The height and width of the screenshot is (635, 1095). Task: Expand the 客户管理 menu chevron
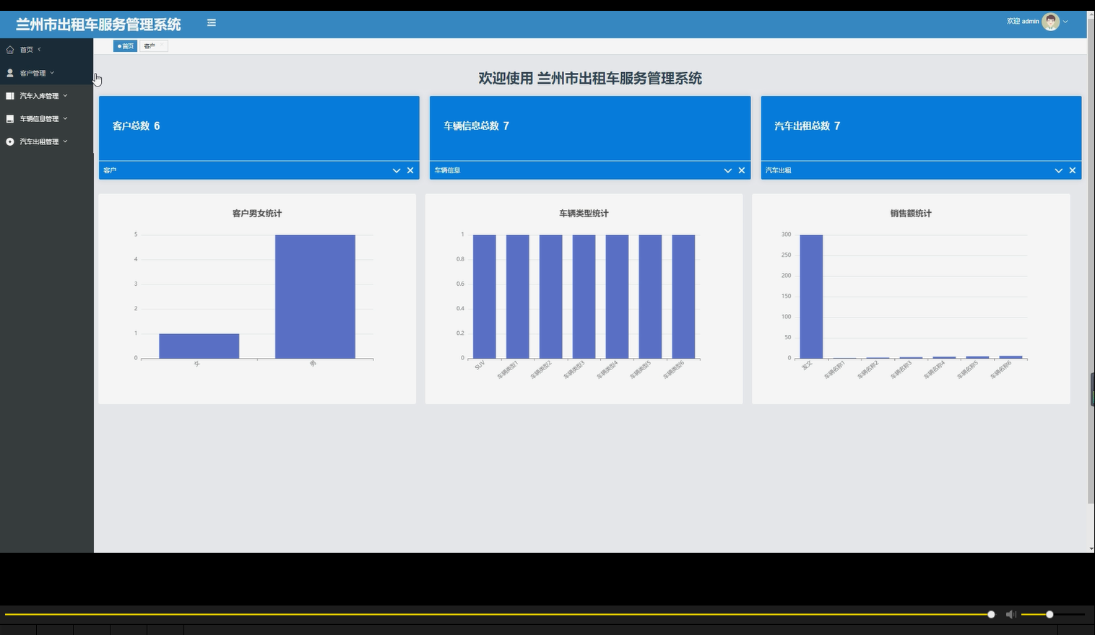[51, 72]
